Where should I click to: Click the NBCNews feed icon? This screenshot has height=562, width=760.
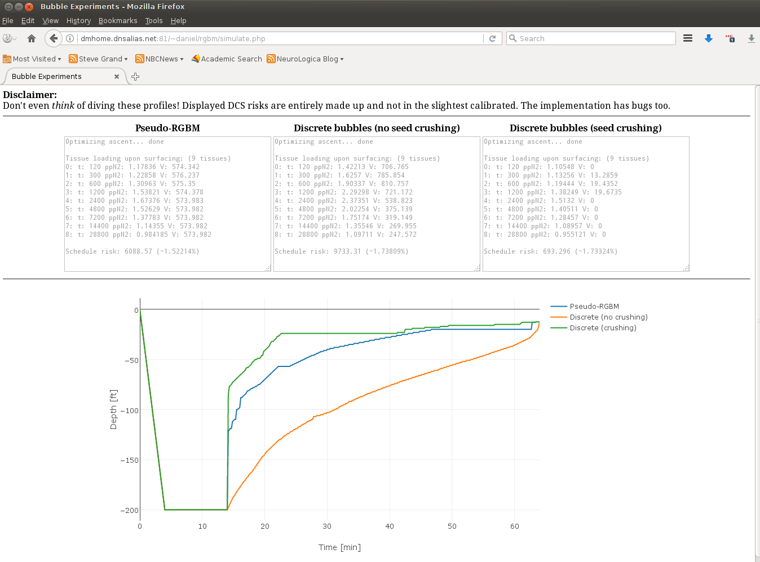pos(139,59)
